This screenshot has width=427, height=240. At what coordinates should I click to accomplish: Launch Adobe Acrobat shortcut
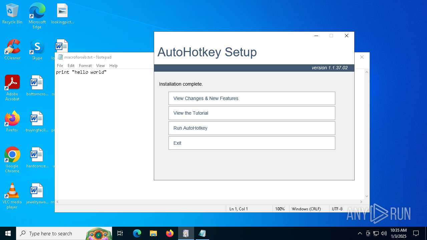(12, 88)
